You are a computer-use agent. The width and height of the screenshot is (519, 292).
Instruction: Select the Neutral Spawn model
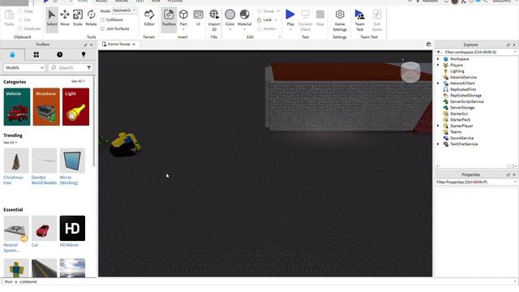click(16, 234)
